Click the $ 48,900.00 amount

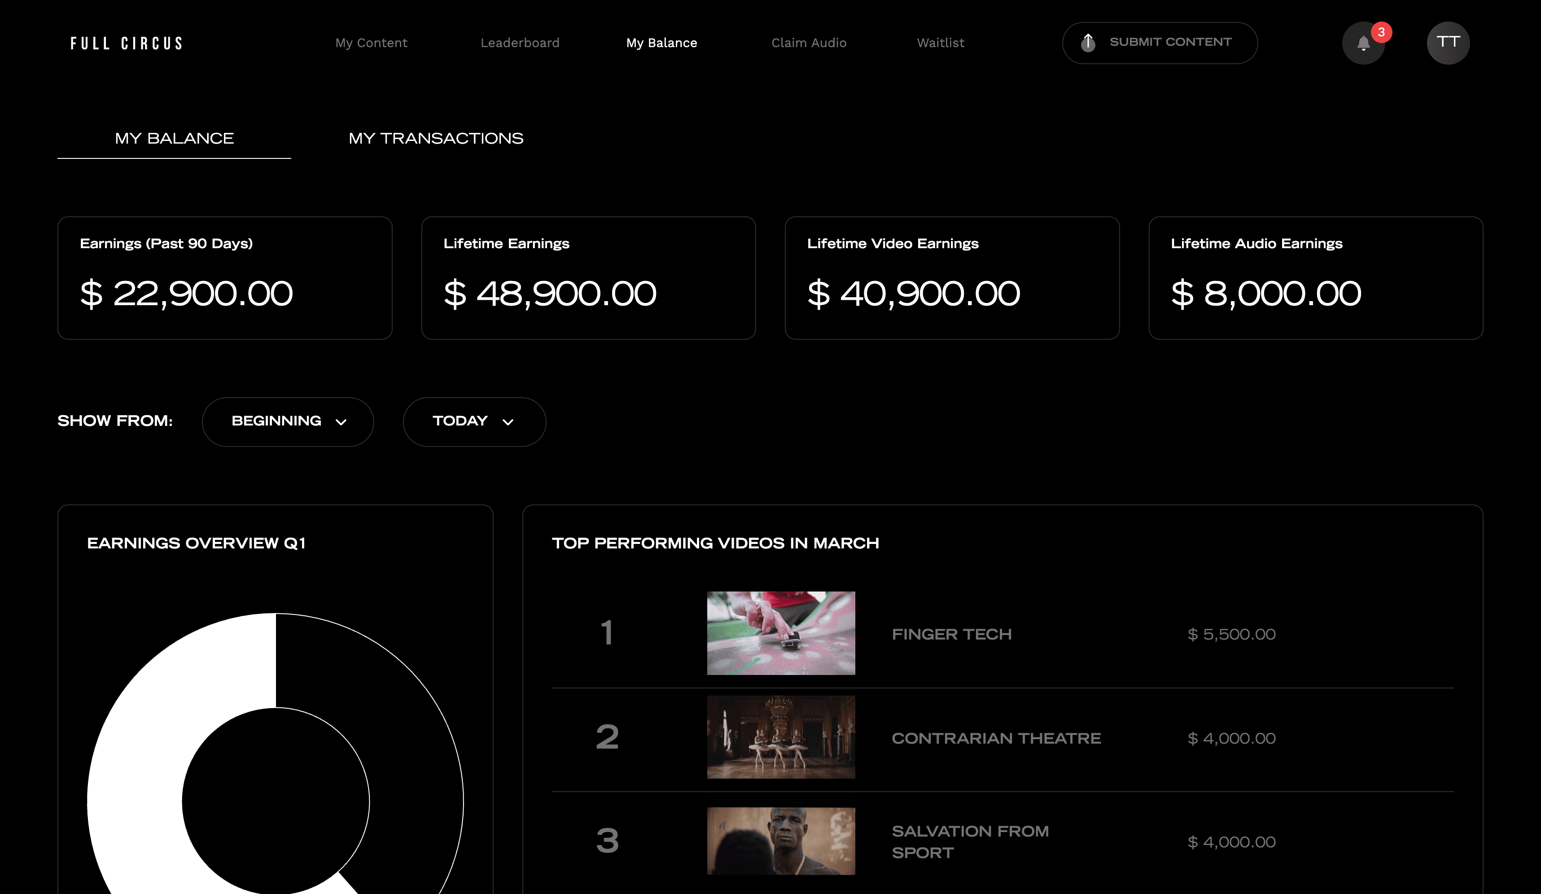[x=550, y=294]
